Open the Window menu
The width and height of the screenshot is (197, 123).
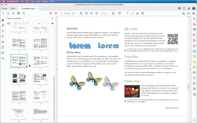(45, 2)
